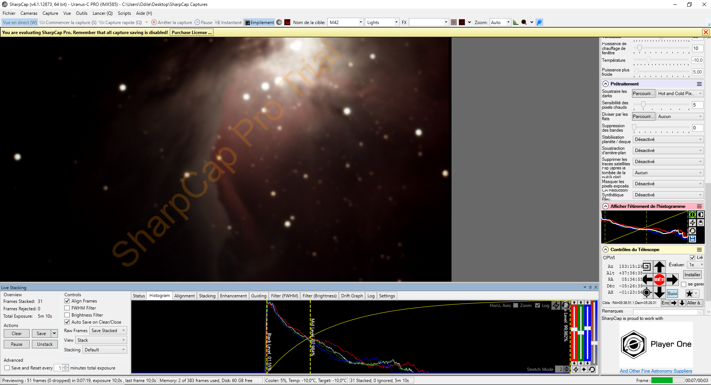This screenshot has width=711, height=385.
Task: Click the planet sphere icon beside Empilement
Action: click(x=279, y=23)
